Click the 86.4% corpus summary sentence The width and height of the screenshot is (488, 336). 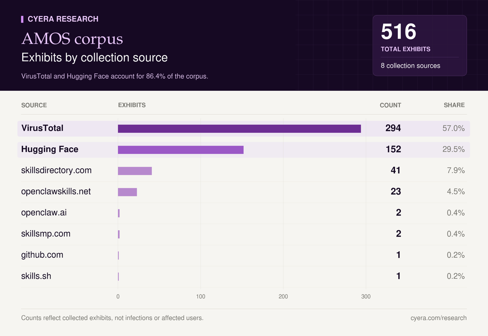click(115, 76)
